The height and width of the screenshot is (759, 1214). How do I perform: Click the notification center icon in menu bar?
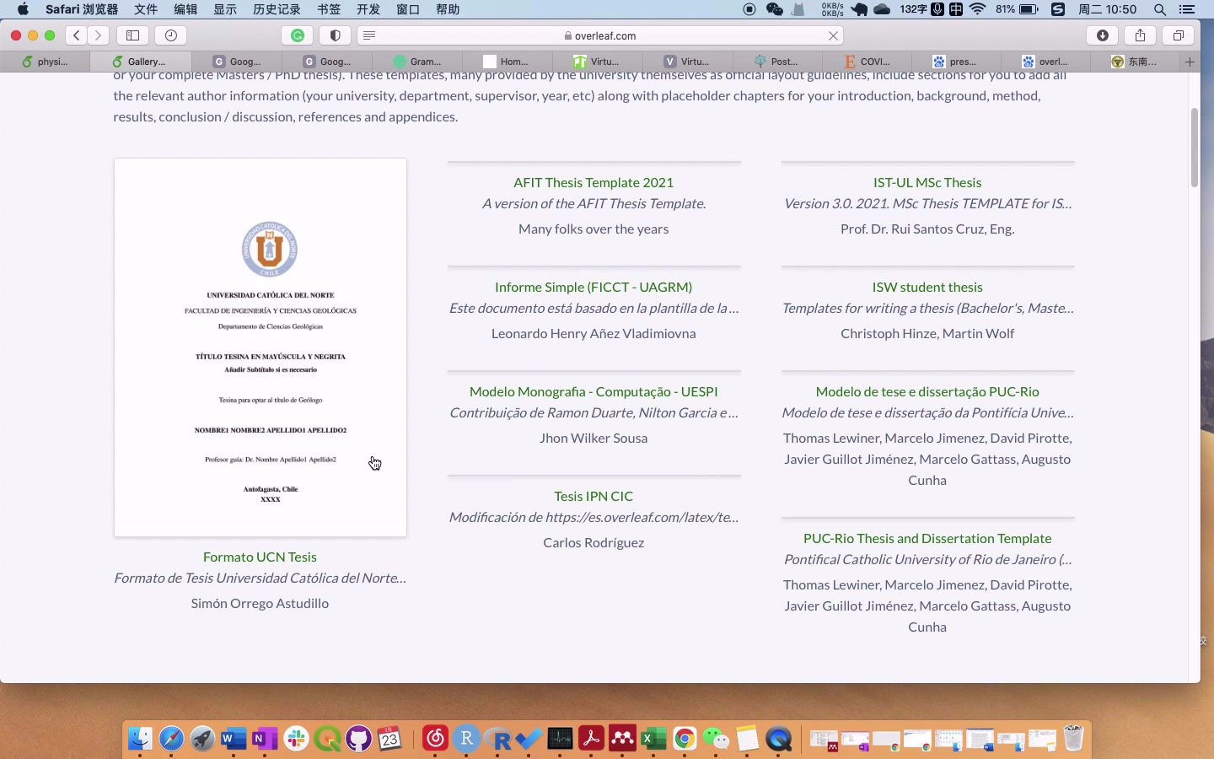click(1187, 9)
